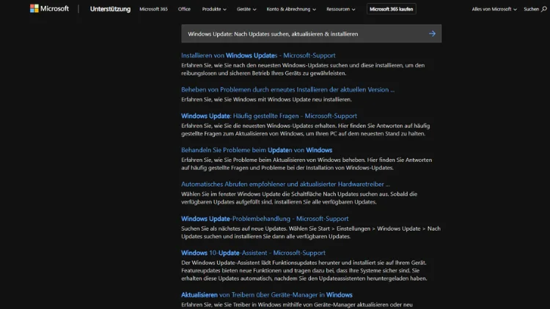Open Windows 10-Update-Assistent result
Viewport: 550px width, 309px height.
click(x=253, y=253)
